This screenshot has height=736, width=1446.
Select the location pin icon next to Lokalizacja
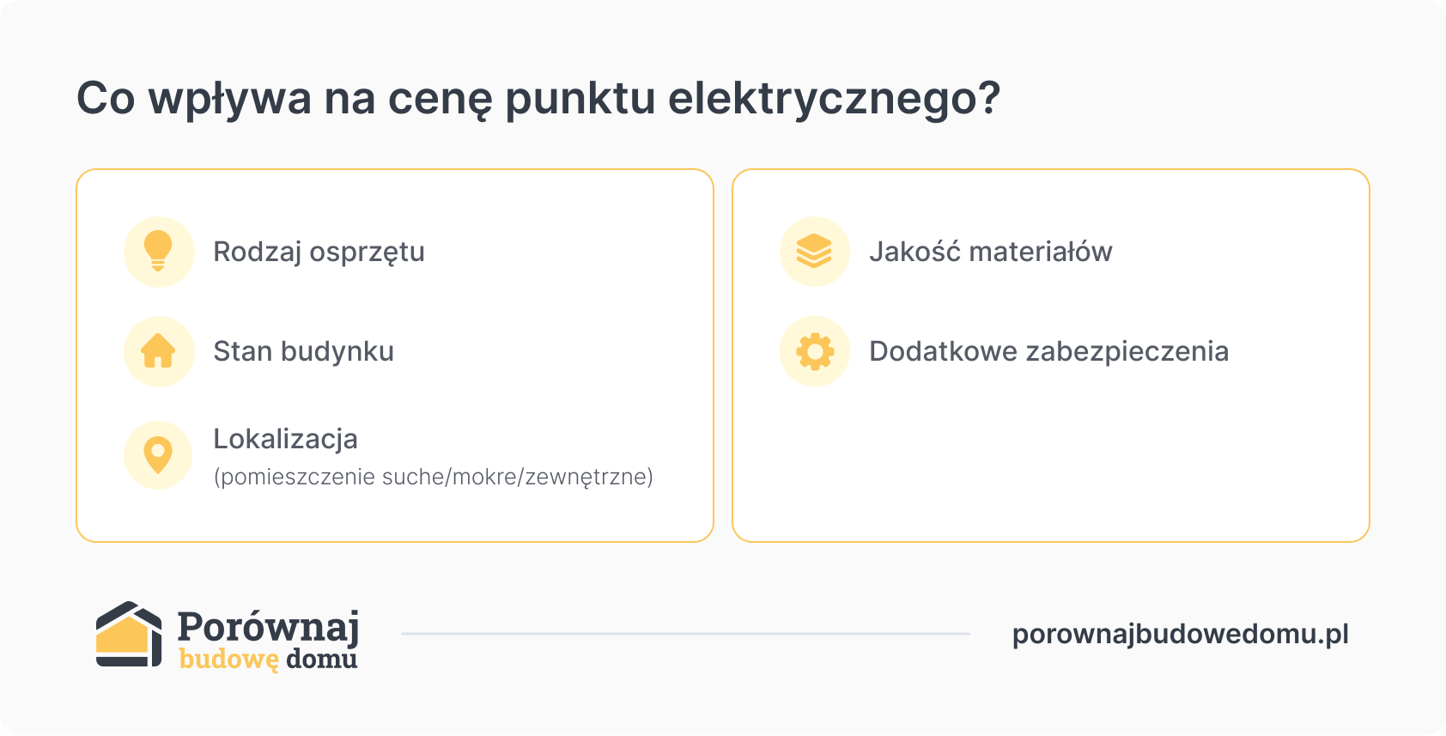point(158,455)
